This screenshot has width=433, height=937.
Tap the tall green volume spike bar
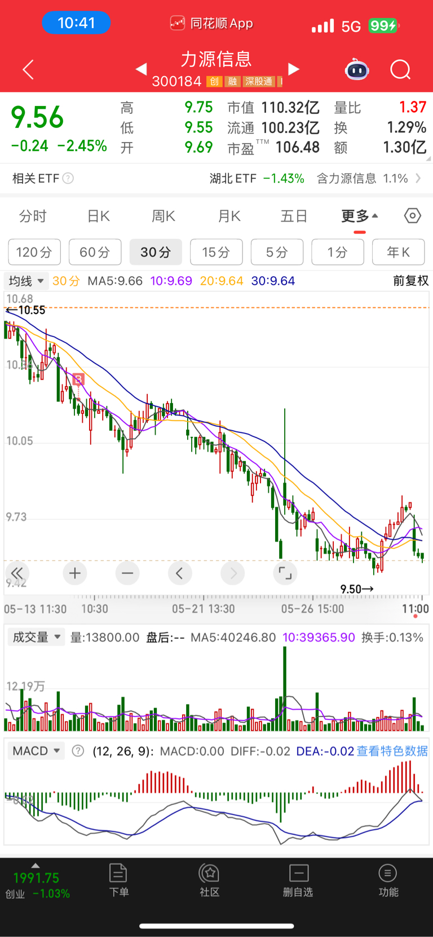285,688
